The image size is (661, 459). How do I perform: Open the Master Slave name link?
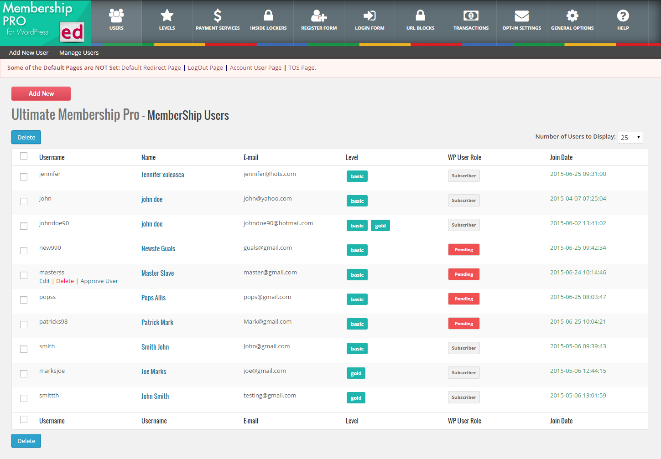pos(157,273)
